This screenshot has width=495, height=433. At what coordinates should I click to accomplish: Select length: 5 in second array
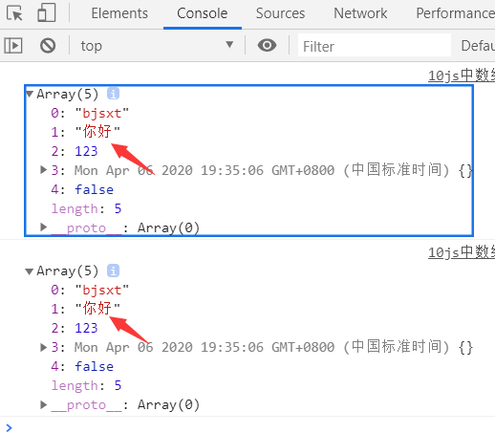click(86, 385)
